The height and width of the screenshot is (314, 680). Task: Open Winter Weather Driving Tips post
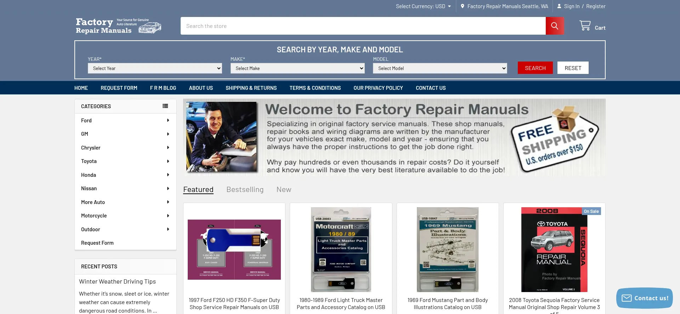click(118, 281)
